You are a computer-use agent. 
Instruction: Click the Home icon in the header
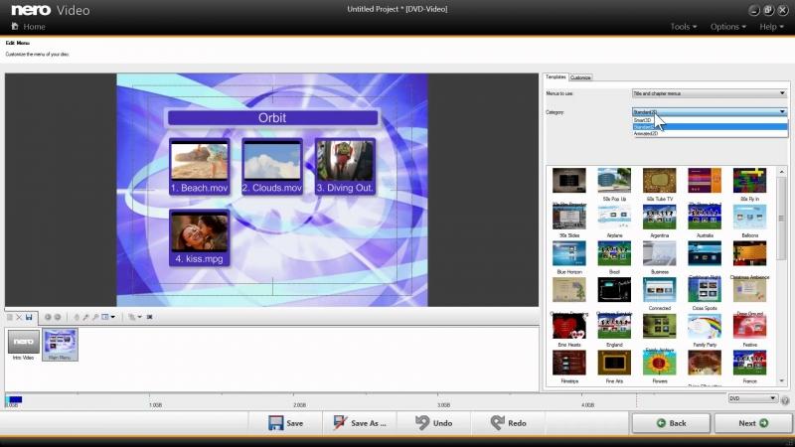[14, 27]
